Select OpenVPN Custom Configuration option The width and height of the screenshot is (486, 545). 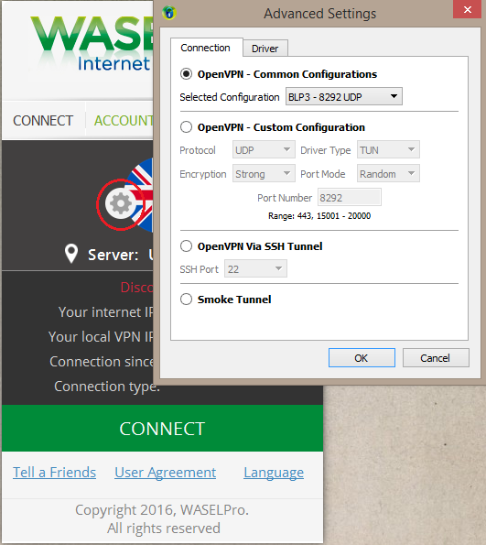[x=186, y=127]
